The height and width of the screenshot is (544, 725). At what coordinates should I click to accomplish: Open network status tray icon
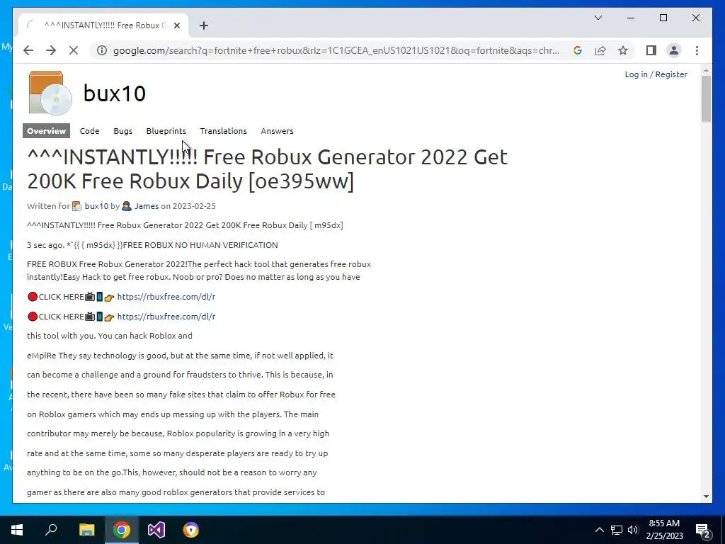[x=617, y=530]
